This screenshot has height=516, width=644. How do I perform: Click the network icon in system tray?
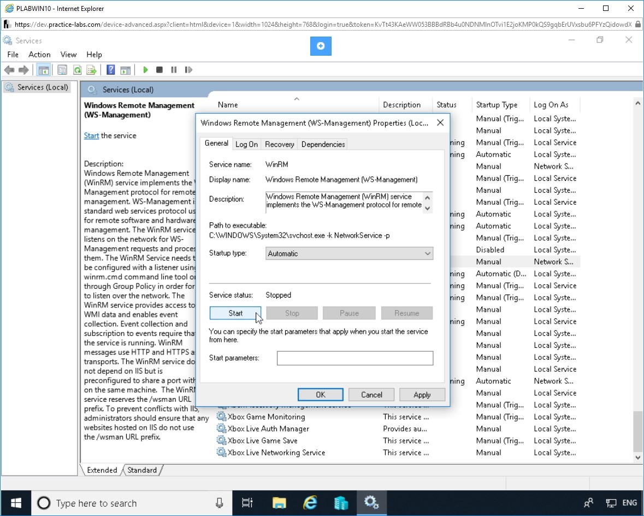[x=611, y=503]
